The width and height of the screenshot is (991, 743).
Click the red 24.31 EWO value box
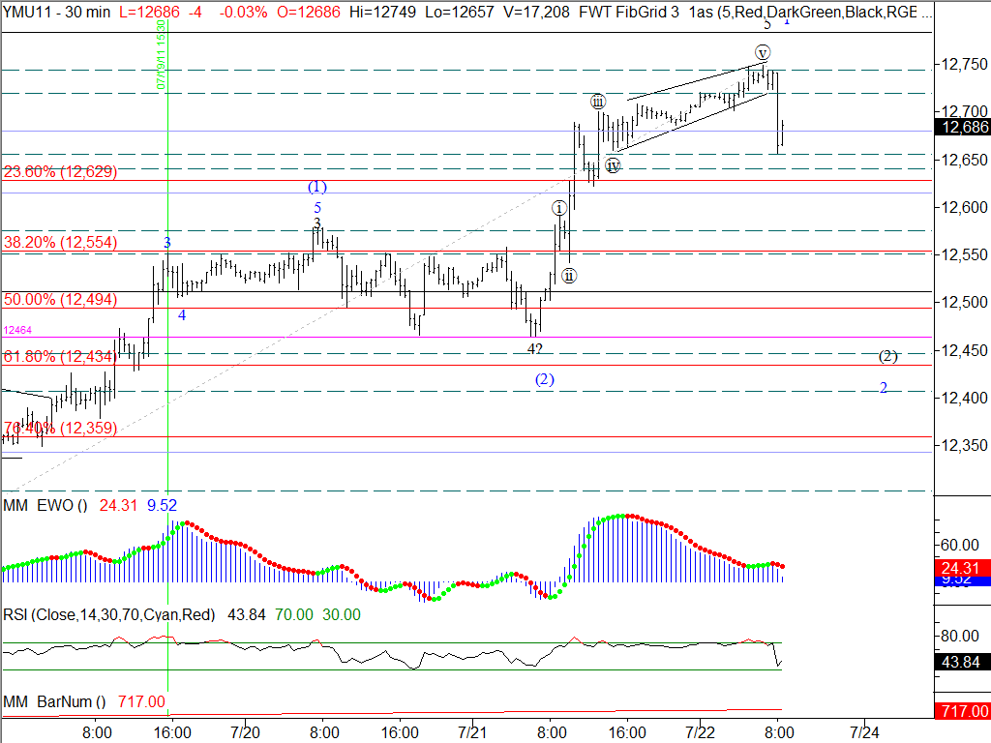click(x=962, y=568)
